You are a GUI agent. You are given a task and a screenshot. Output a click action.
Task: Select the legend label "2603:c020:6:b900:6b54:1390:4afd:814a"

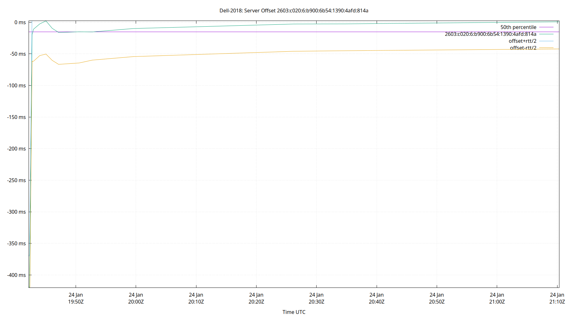click(x=490, y=34)
